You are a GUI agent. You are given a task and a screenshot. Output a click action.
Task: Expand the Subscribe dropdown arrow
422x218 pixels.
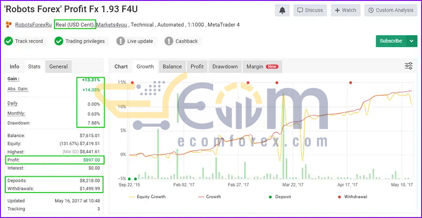(x=411, y=41)
